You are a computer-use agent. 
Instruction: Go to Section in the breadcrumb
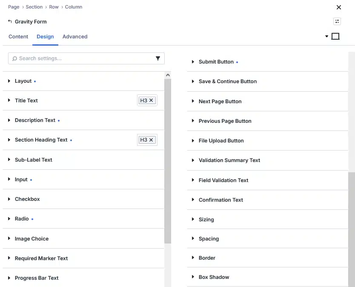pos(34,7)
